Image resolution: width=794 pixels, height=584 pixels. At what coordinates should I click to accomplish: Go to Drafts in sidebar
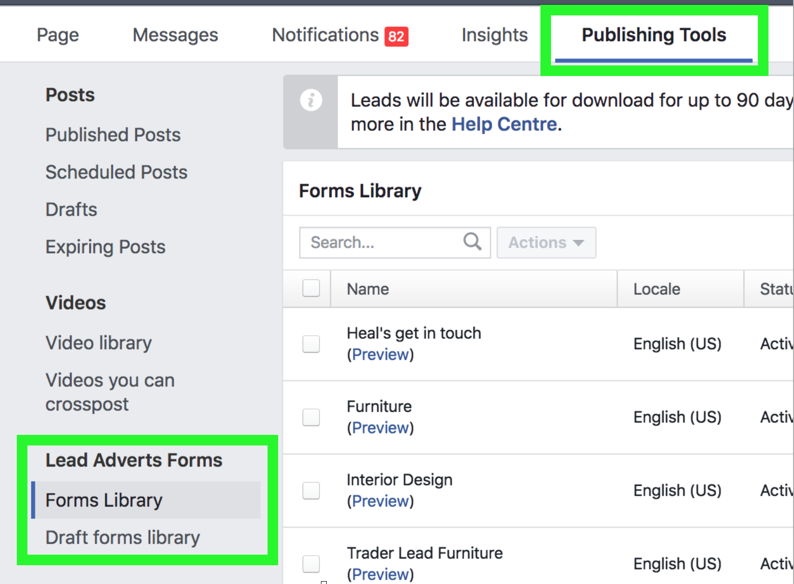[x=71, y=209]
